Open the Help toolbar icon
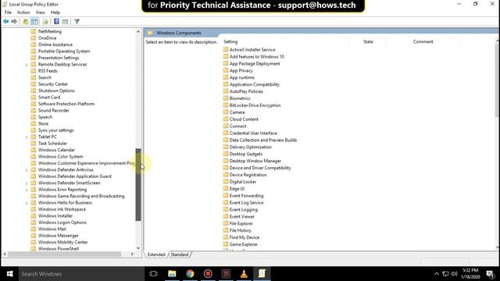 (x=56, y=21)
